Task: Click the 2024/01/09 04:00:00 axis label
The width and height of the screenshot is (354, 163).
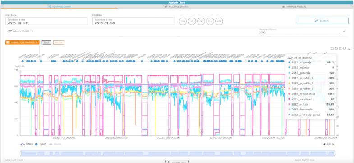Action: pos(169,137)
